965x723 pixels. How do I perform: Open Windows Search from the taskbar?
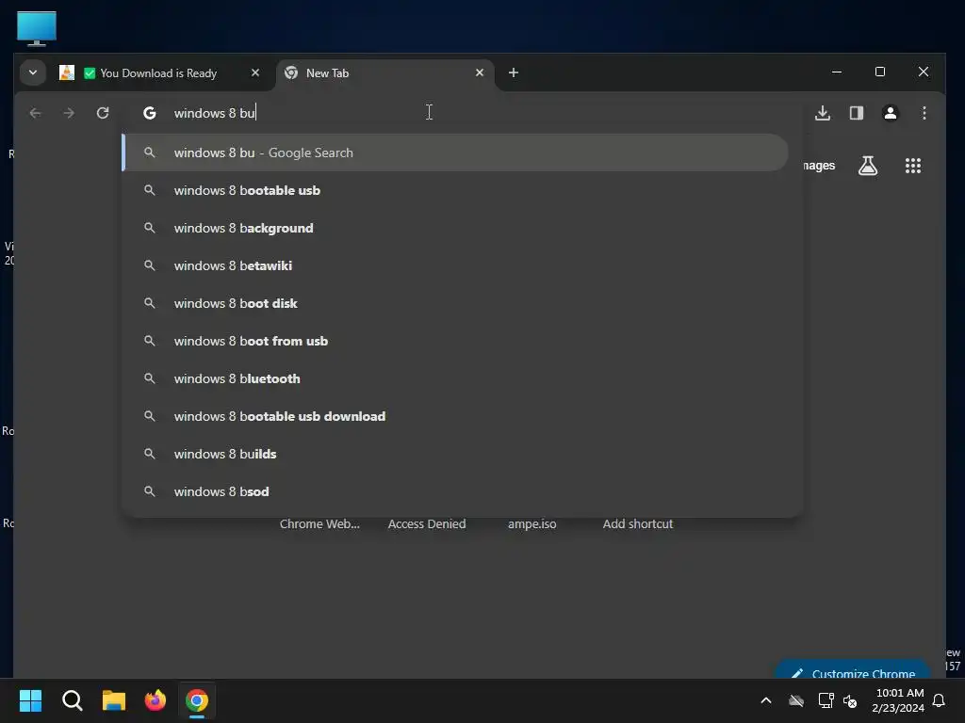pyautogui.click(x=72, y=700)
